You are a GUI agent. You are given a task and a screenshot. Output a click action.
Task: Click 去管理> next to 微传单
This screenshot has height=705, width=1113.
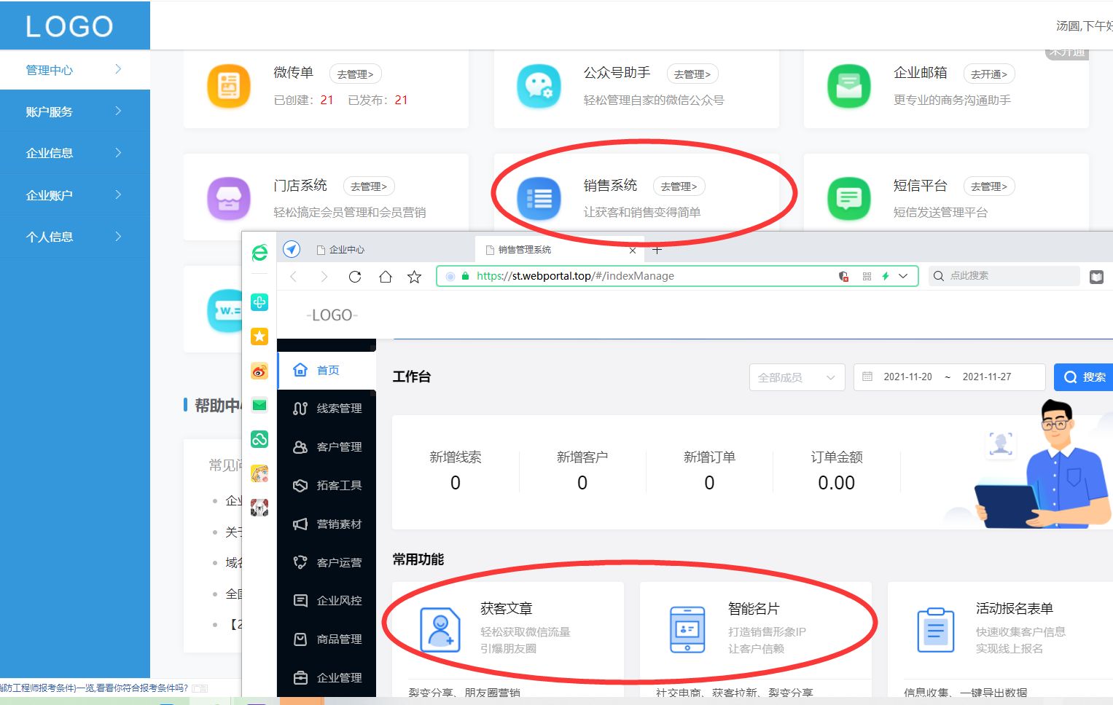point(355,74)
